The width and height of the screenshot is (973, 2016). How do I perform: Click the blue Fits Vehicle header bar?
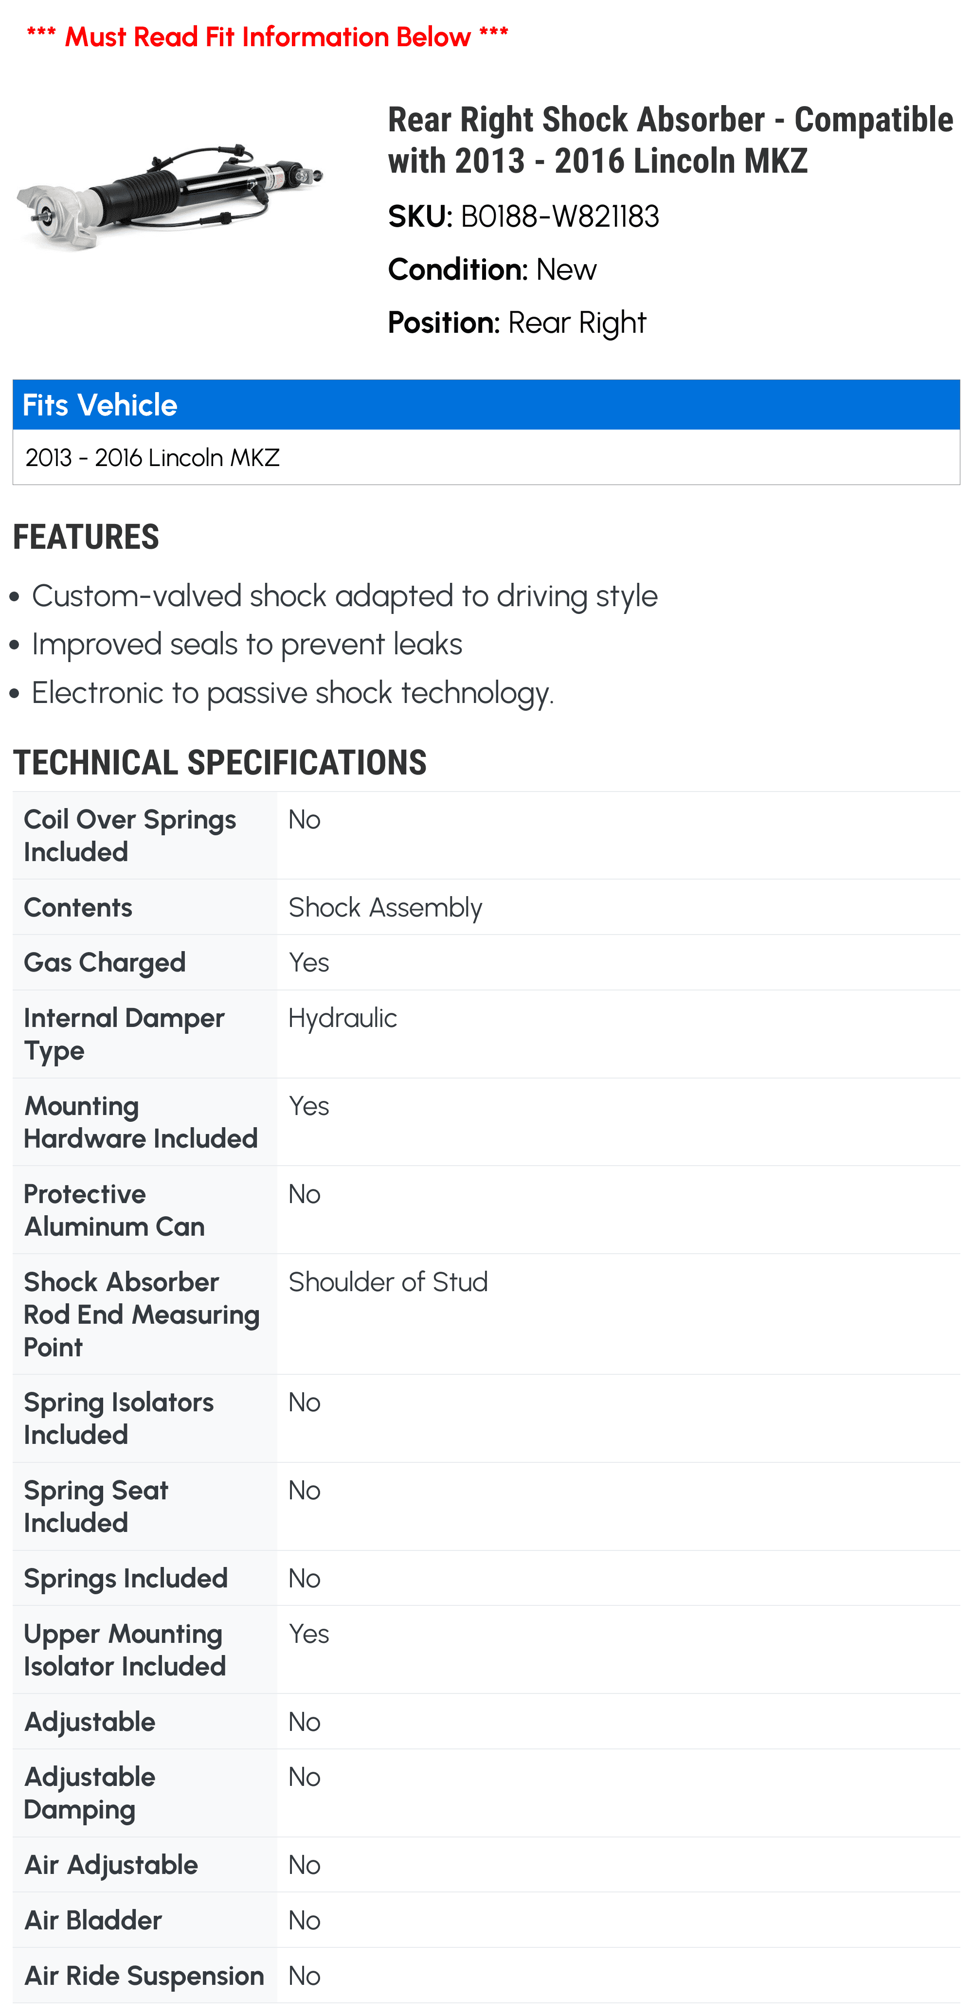(486, 405)
